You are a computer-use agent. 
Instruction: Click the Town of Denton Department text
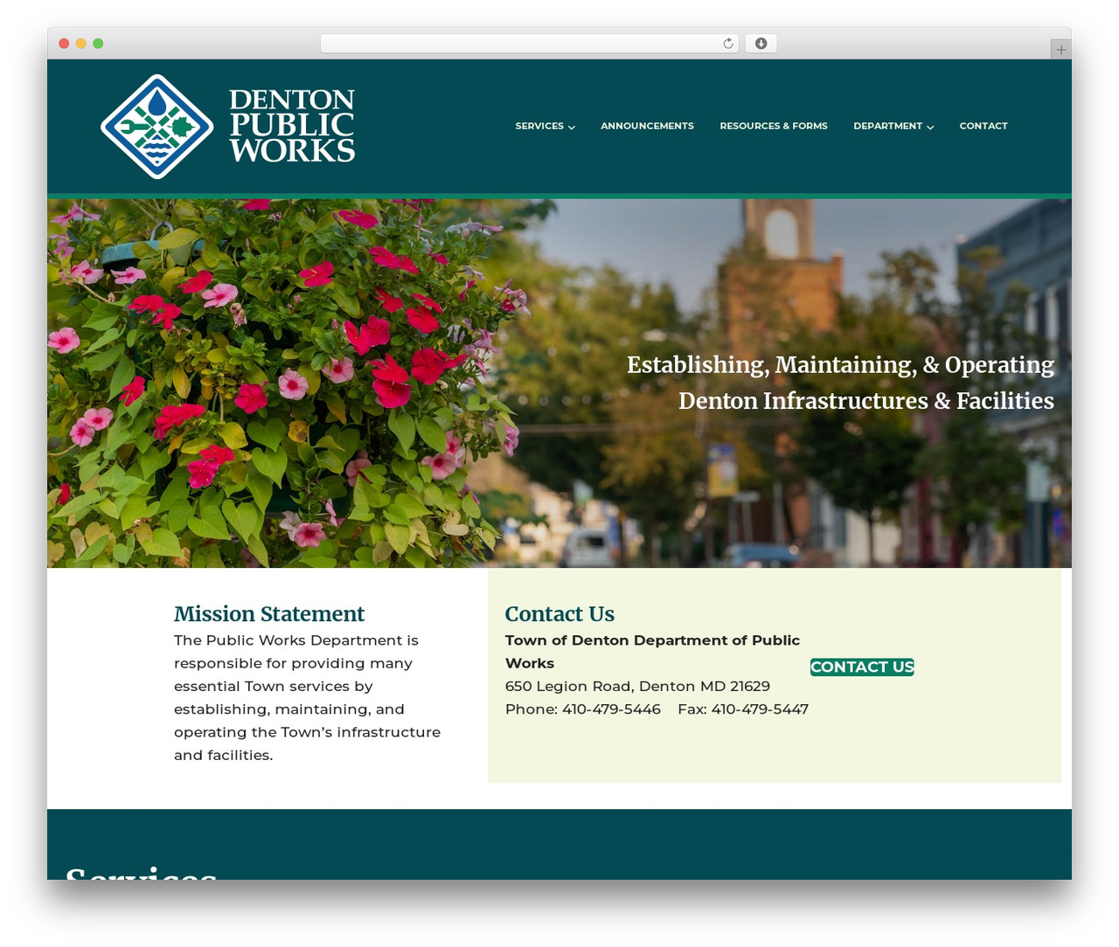point(652,652)
